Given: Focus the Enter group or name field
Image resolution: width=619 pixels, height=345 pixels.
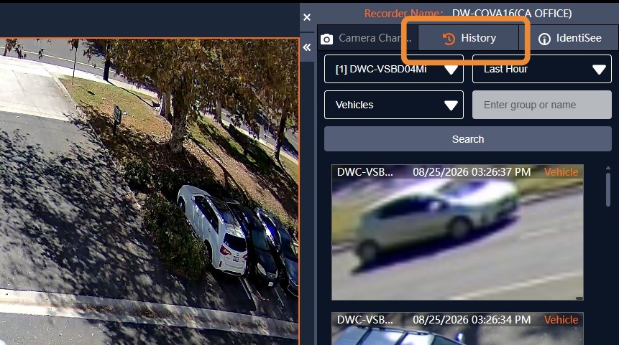Looking at the screenshot, I should (x=541, y=105).
